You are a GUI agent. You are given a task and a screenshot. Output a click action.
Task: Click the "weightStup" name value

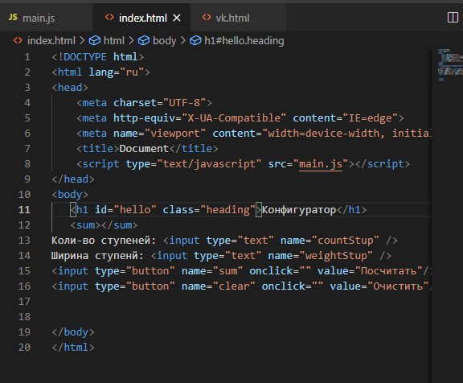click(x=336, y=256)
